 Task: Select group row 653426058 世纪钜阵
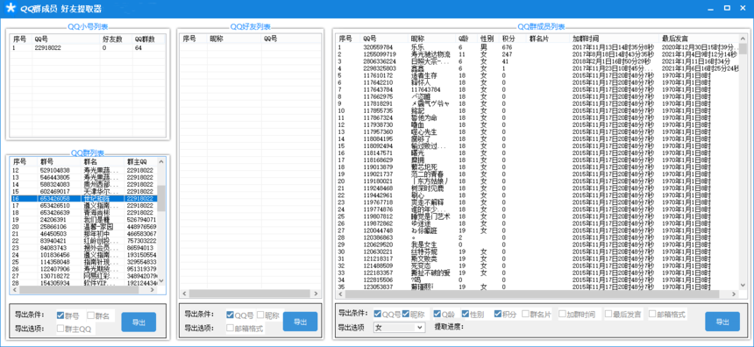click(83, 199)
